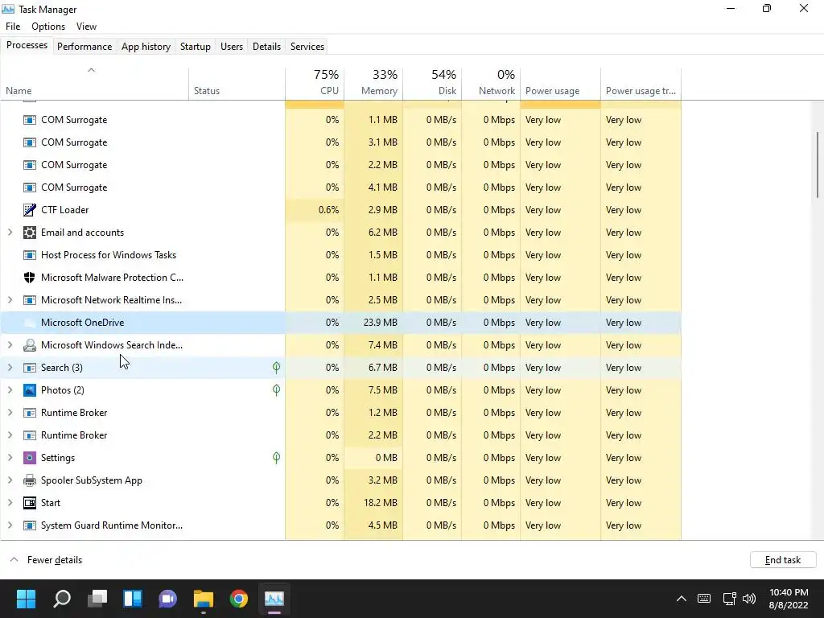824x618 pixels.
Task: Expand Microsoft Network Realtime Inspection process
Action: tap(10, 300)
